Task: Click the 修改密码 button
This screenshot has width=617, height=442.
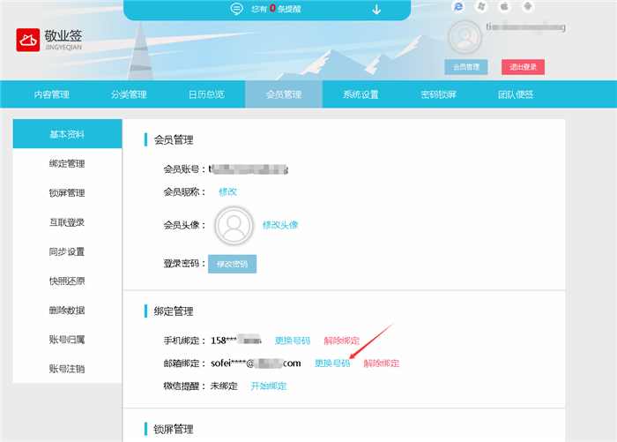Action: point(232,264)
